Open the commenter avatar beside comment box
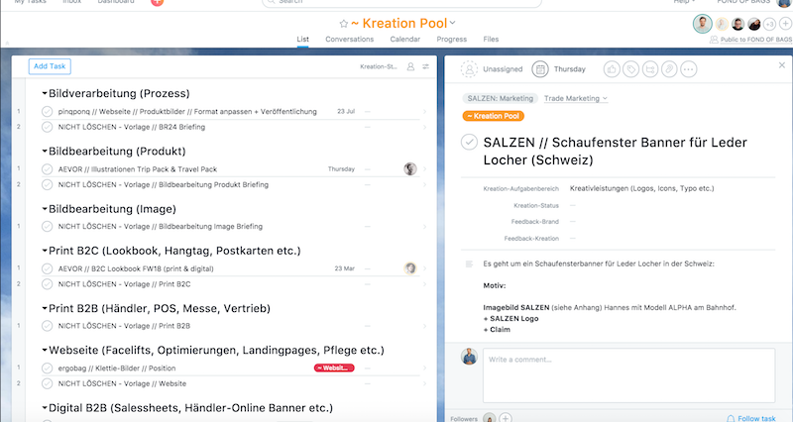The width and height of the screenshot is (793, 422). pos(469,357)
